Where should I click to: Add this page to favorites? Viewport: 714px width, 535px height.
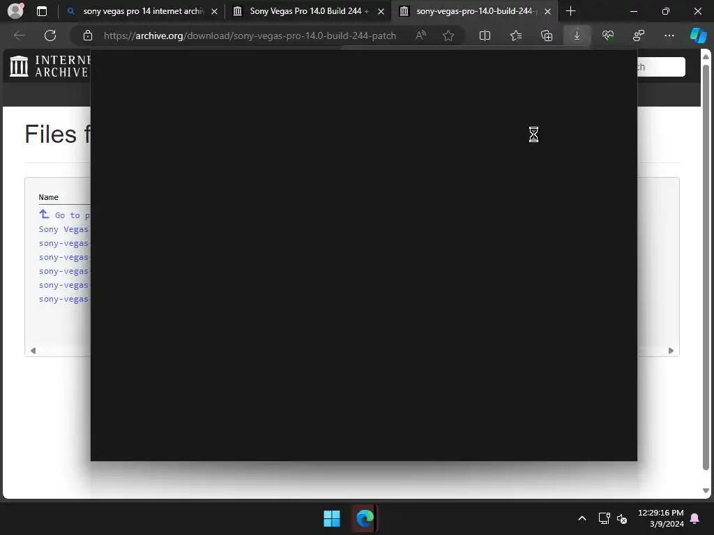click(x=448, y=36)
